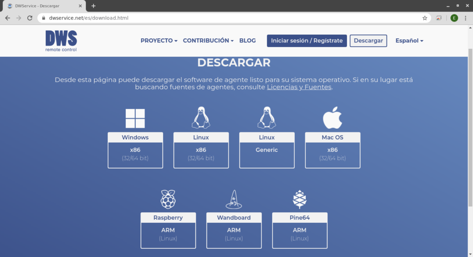Image resolution: width=473 pixels, height=257 pixels.
Task: Select the DWService - Descargar tab
Action: (44, 6)
